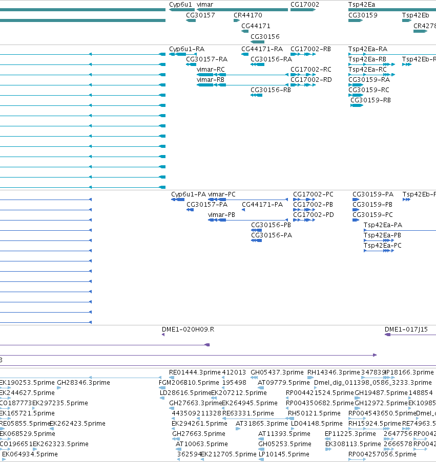Open the Tsp42Ea-RA transcript label

pos(368,49)
